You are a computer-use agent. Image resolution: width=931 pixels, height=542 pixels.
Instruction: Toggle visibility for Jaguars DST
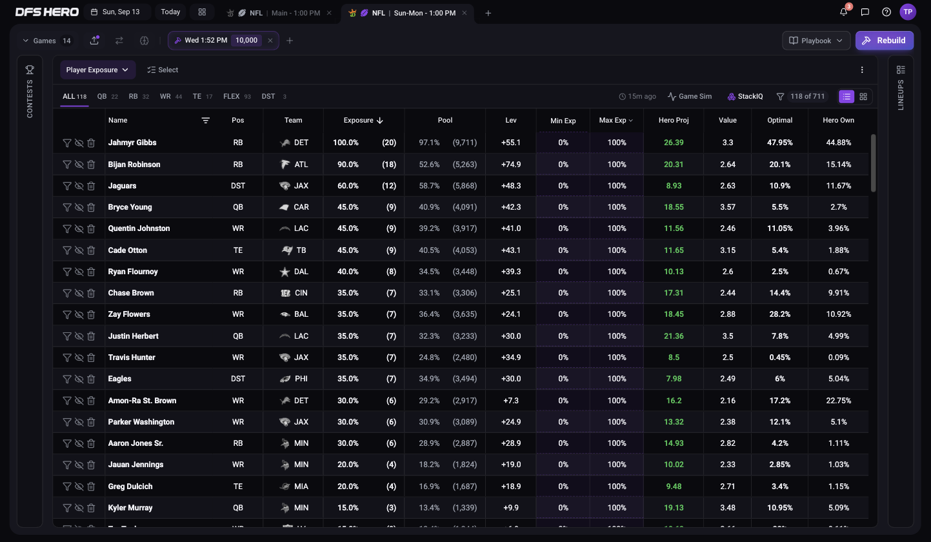[x=79, y=186]
